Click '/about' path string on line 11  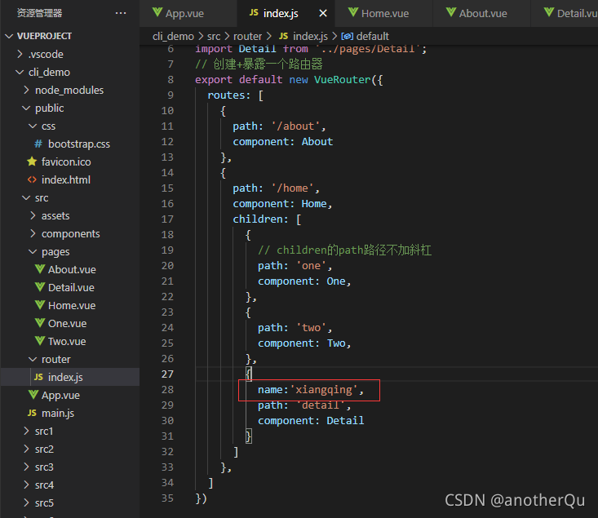click(x=295, y=126)
